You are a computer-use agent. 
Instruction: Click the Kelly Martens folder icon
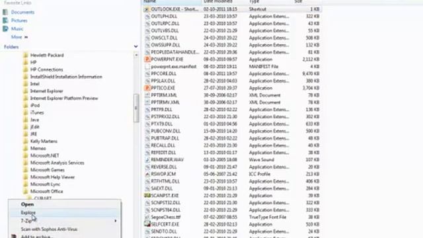tap(26, 141)
